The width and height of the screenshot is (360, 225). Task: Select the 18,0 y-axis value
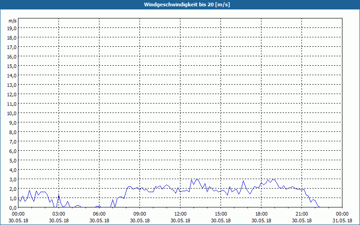click(x=13, y=38)
